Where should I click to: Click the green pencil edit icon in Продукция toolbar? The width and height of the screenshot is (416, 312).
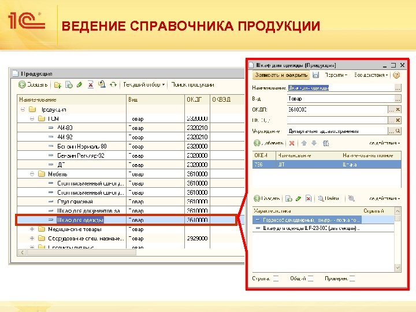click(79, 85)
